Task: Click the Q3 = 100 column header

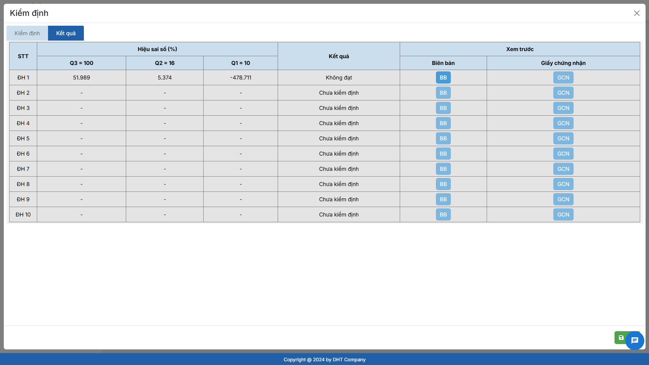Action: click(x=82, y=63)
